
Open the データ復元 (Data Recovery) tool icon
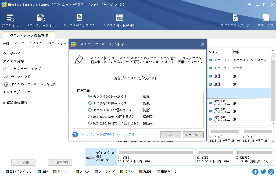[x=10, y=18]
